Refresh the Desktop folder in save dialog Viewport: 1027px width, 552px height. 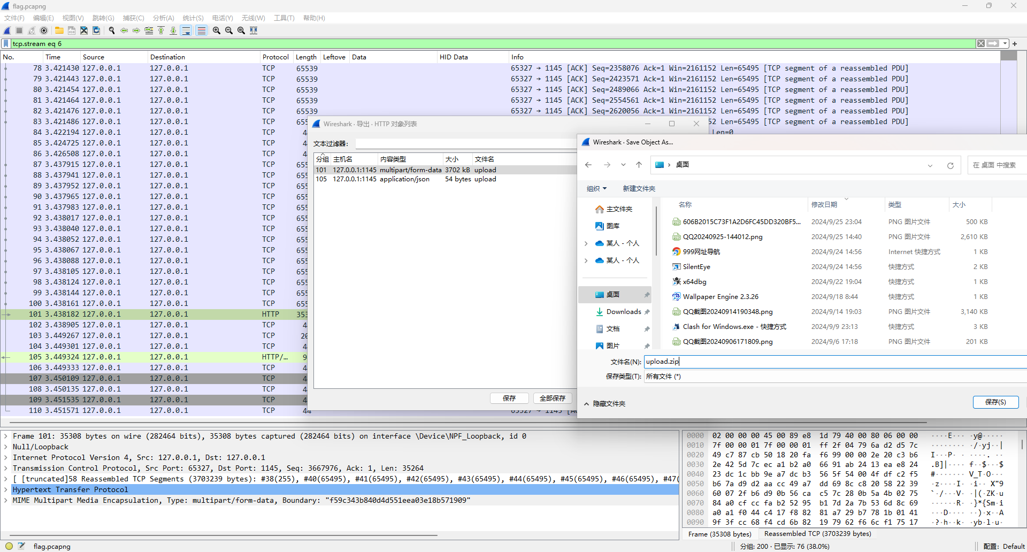tap(950, 165)
